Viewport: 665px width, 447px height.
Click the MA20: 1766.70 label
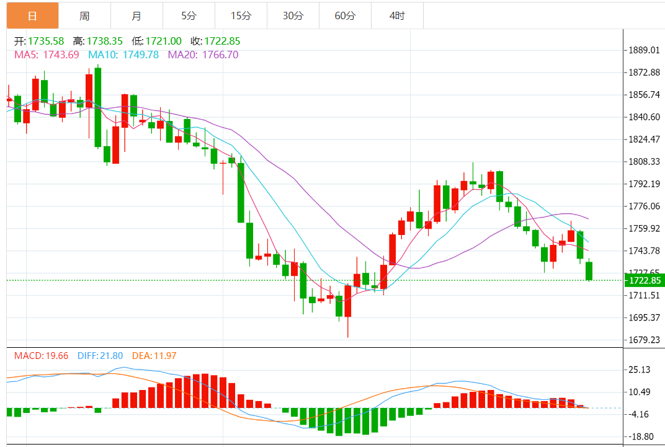click(x=203, y=55)
